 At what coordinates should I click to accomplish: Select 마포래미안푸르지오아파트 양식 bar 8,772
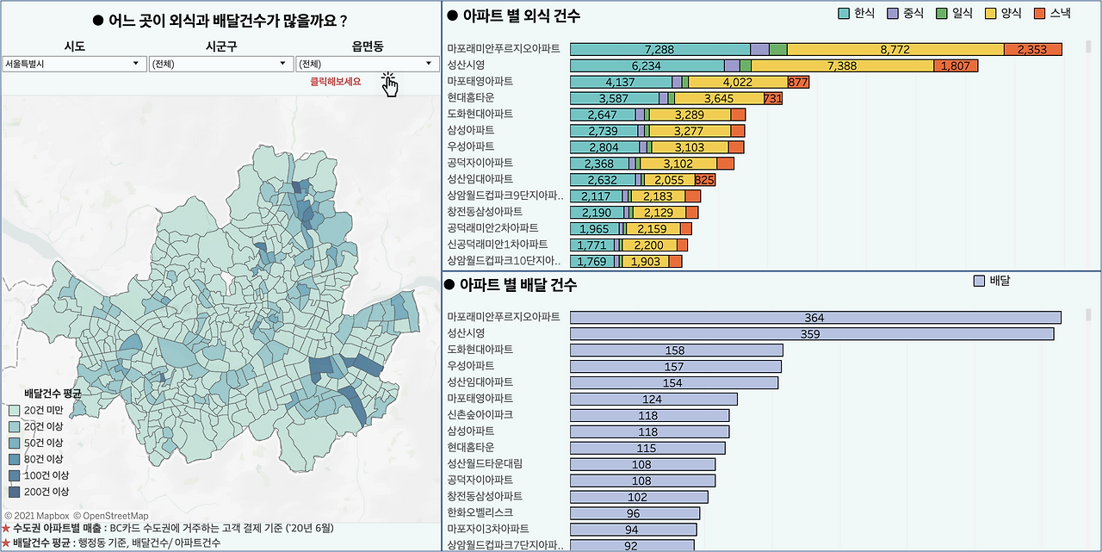[x=895, y=49]
